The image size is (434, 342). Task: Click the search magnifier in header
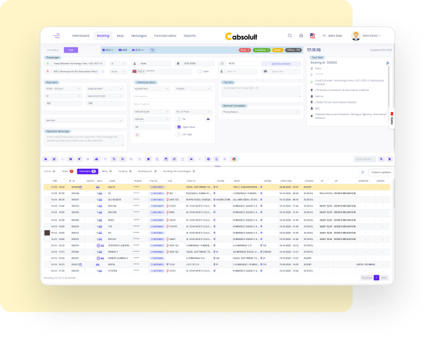(x=290, y=36)
